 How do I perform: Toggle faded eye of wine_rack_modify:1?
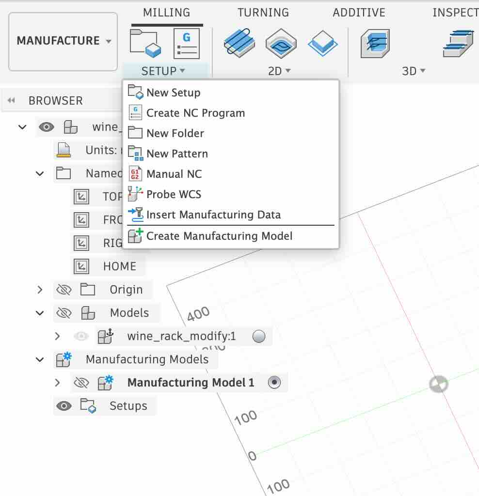tap(81, 336)
